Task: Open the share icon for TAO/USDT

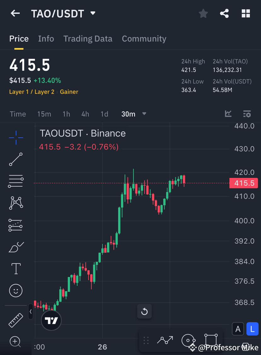Action: point(224,13)
